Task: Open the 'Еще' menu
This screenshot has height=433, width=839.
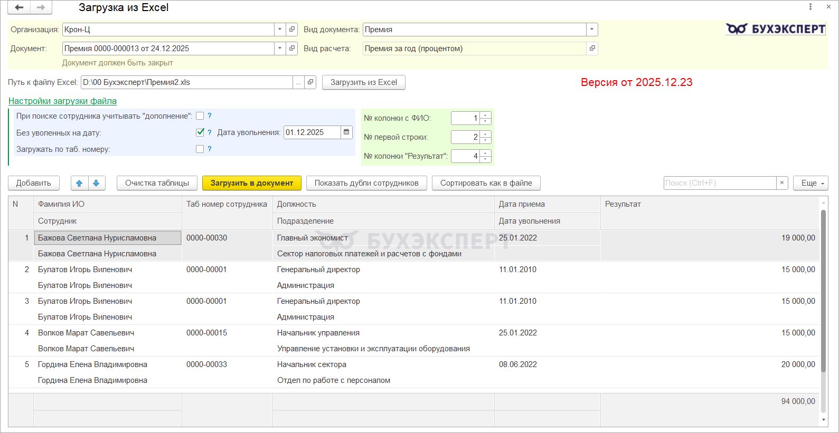Action: tap(810, 183)
